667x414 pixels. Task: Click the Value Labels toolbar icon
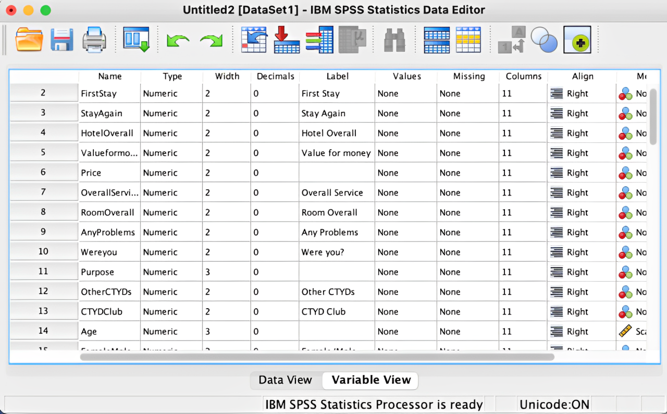[511, 40]
